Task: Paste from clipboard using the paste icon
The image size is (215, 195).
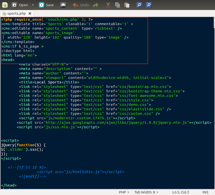Action: tap(127, 5)
